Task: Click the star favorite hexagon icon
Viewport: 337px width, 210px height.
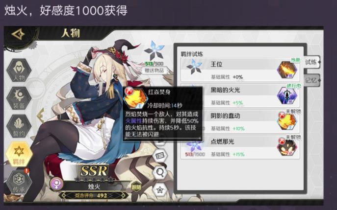Action: 160,189
